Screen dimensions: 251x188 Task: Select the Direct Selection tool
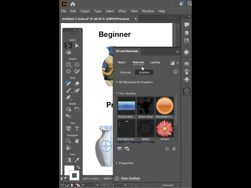[x=77, y=45]
